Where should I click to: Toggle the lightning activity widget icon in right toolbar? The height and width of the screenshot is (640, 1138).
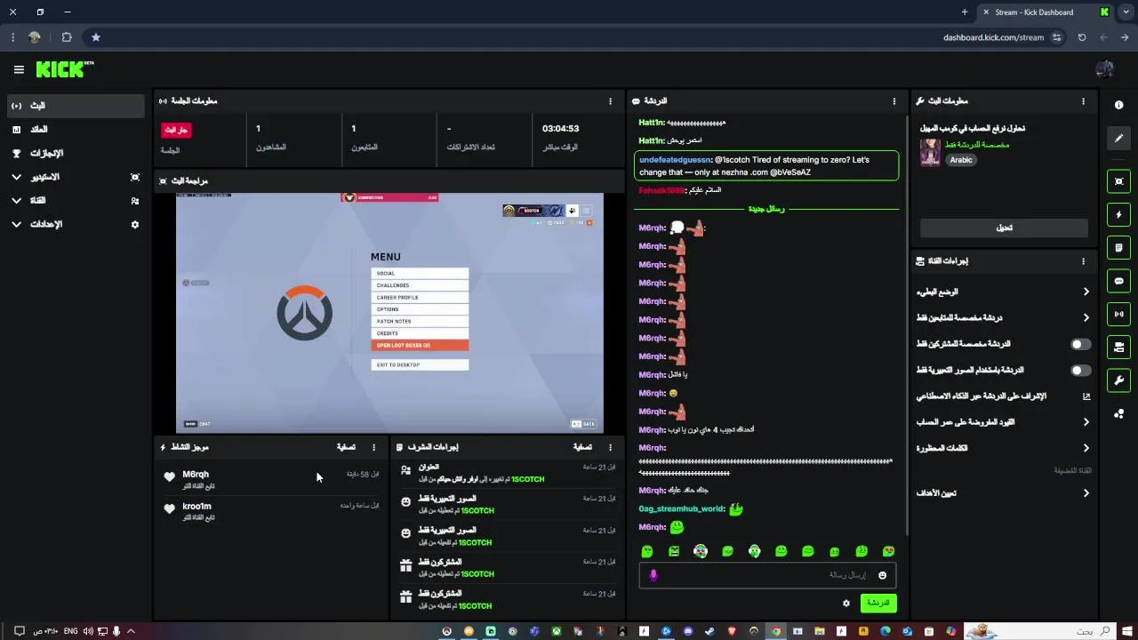pos(1118,214)
